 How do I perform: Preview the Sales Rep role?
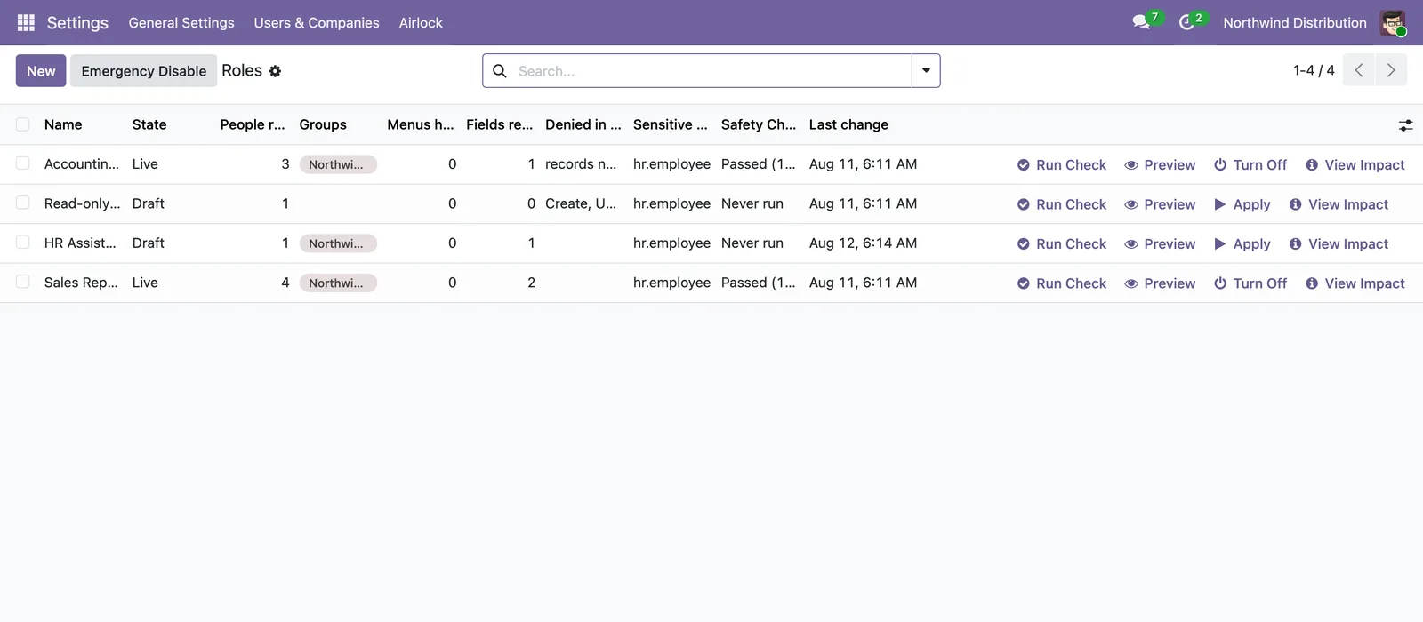click(1160, 283)
